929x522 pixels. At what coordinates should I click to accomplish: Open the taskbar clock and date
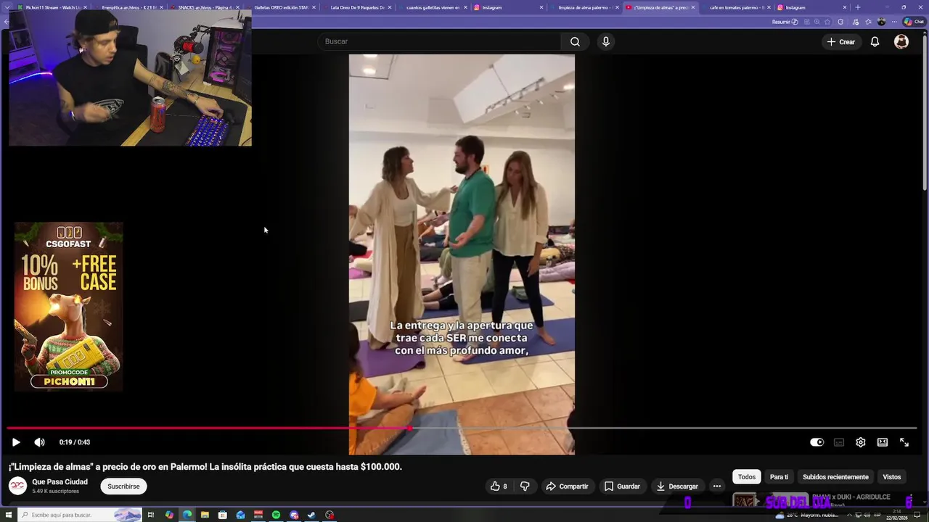896,515
